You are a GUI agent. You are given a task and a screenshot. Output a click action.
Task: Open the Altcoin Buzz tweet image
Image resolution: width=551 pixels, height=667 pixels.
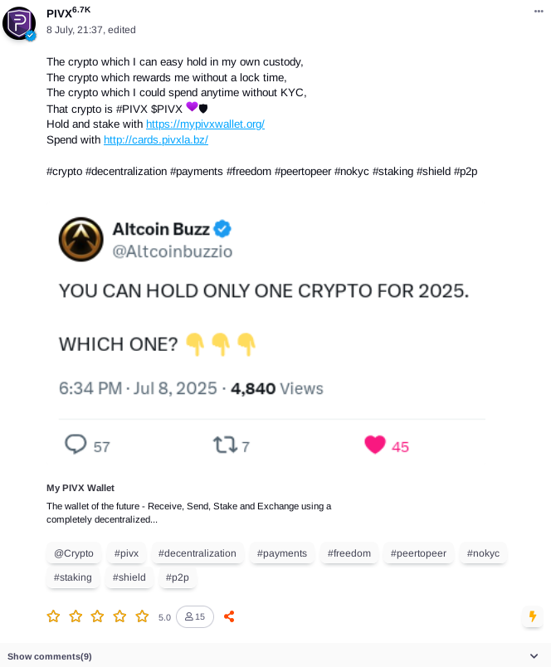coord(272,336)
